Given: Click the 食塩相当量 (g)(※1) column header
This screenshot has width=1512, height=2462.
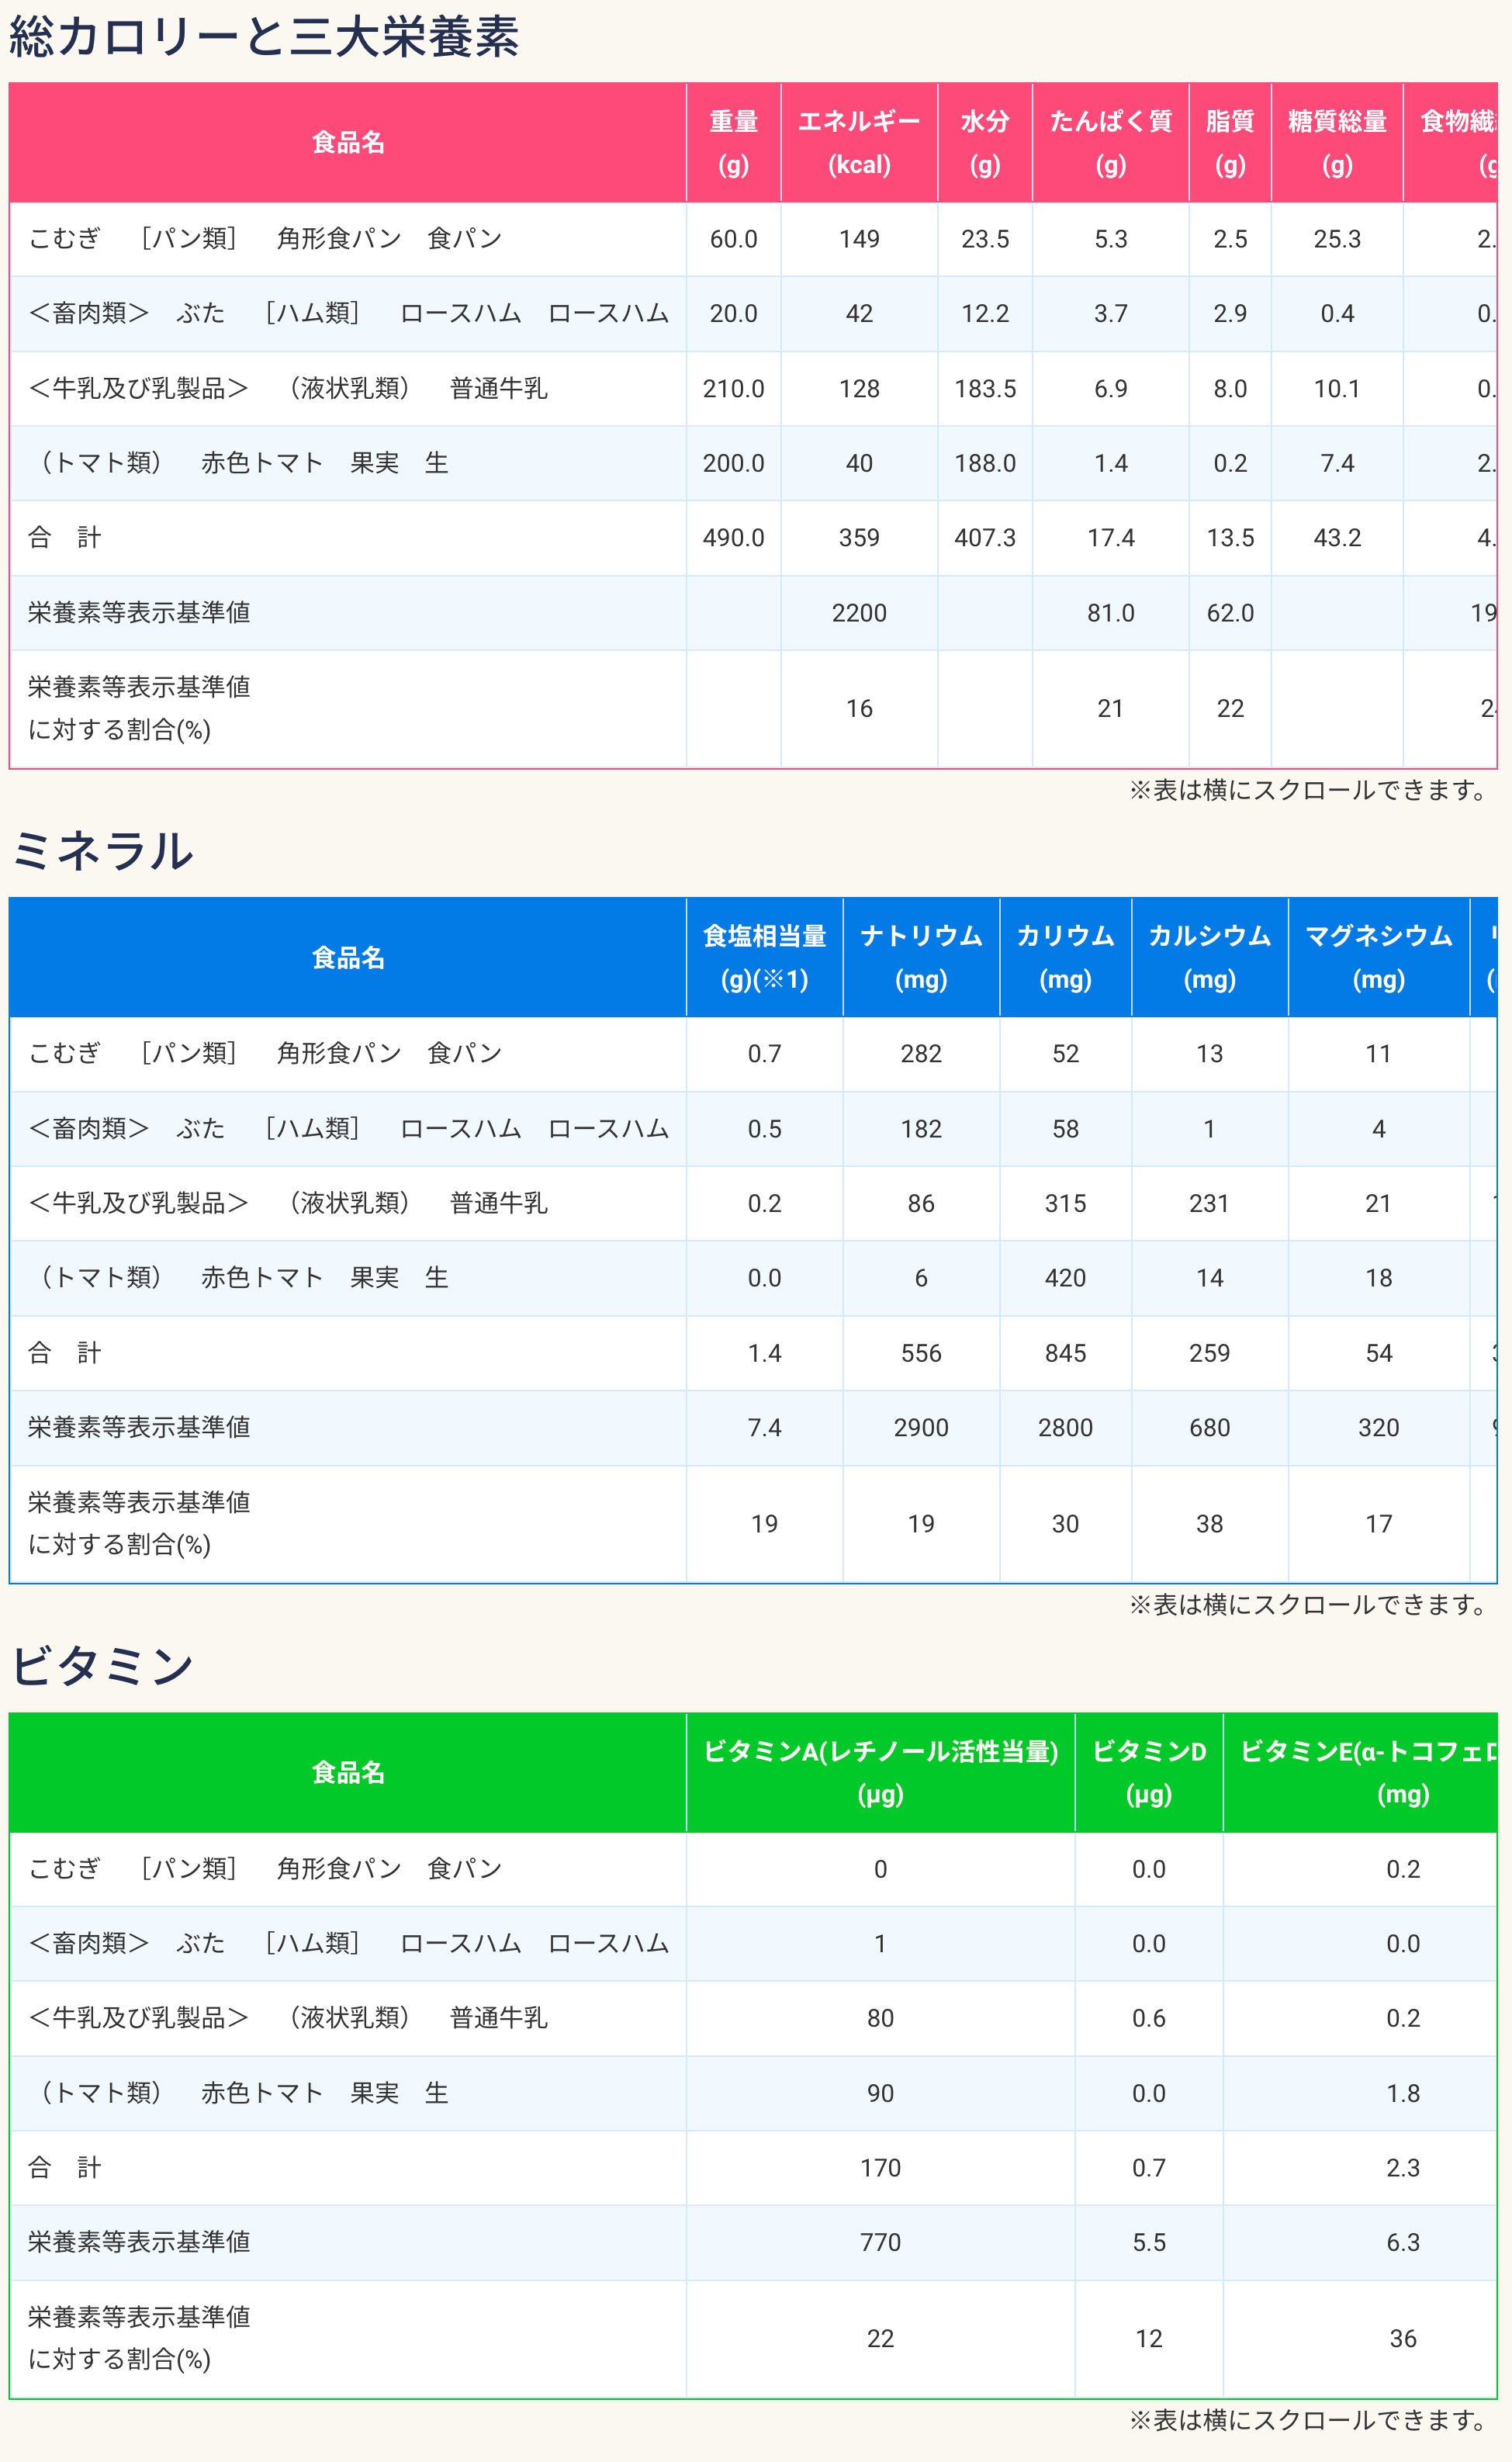Looking at the screenshot, I should (x=765, y=958).
